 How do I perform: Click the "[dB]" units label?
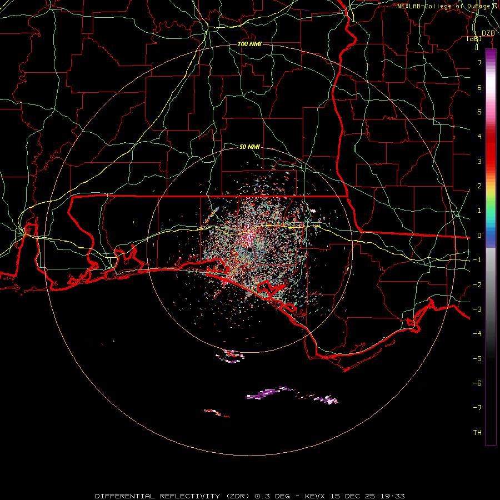click(474, 38)
